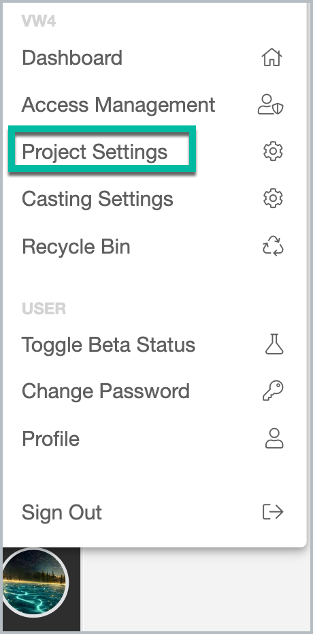
Task: Click the VW4 section header label
Action: click(x=39, y=21)
